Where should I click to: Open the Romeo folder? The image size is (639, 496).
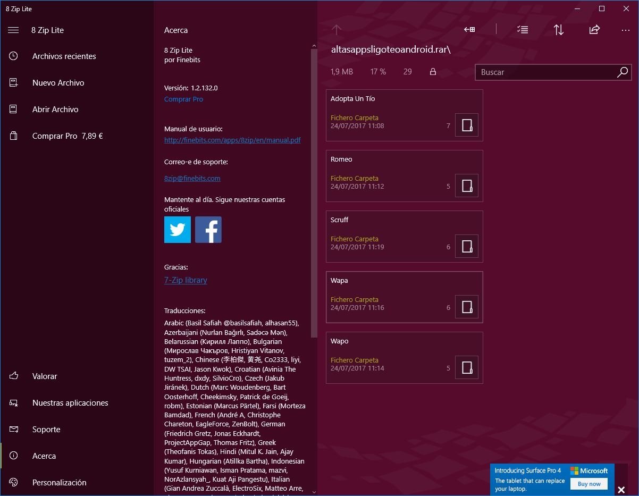click(404, 176)
